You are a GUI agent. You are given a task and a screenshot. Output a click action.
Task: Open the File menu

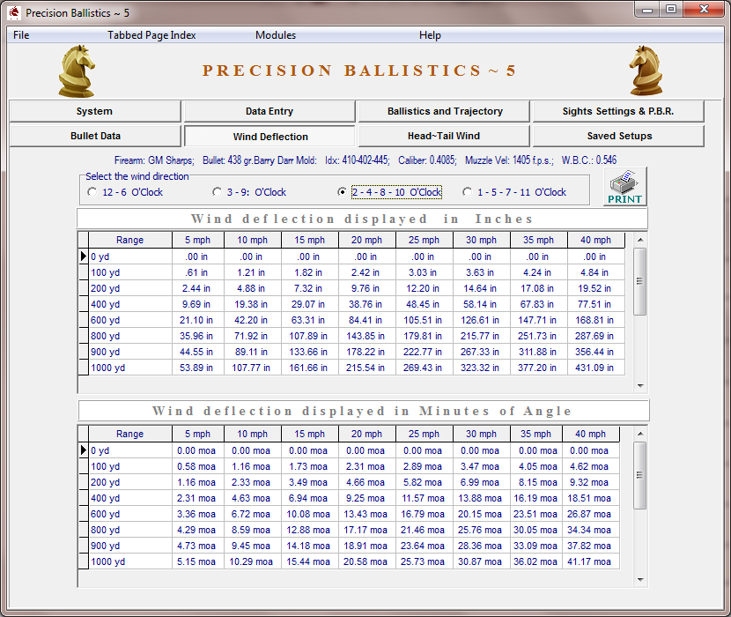pos(21,35)
